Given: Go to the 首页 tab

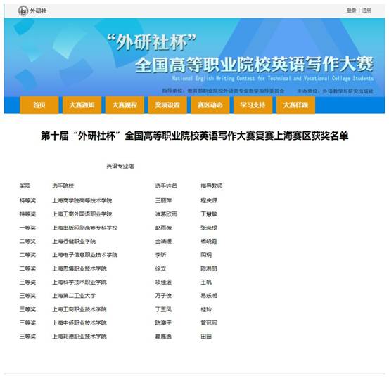Looking at the screenshot, I should pyautogui.click(x=39, y=105).
